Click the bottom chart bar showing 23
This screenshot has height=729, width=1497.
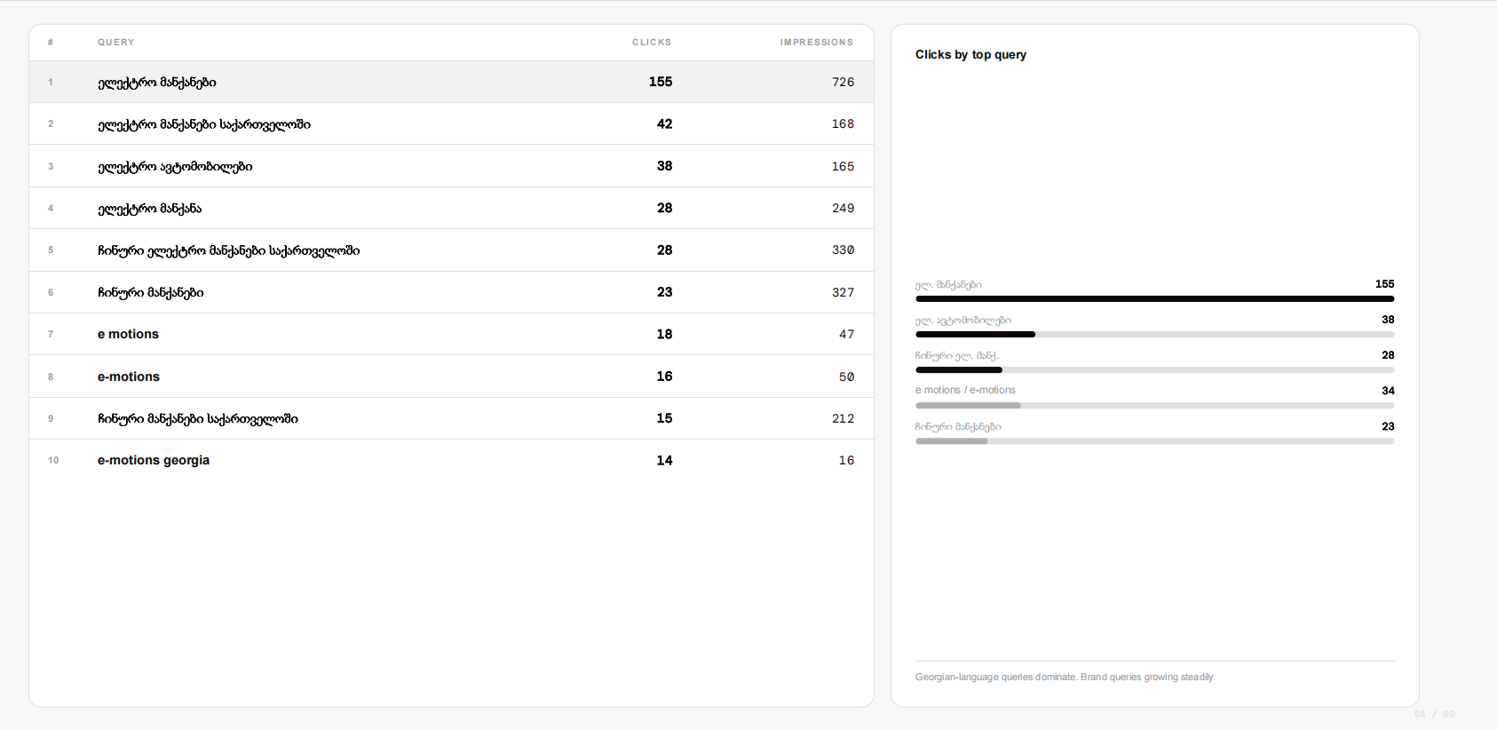coord(1154,441)
